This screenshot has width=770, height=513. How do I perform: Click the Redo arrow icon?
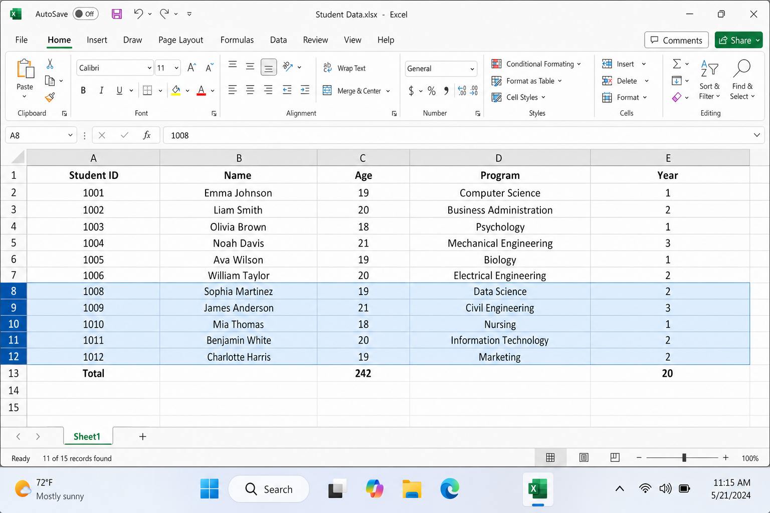pos(164,14)
